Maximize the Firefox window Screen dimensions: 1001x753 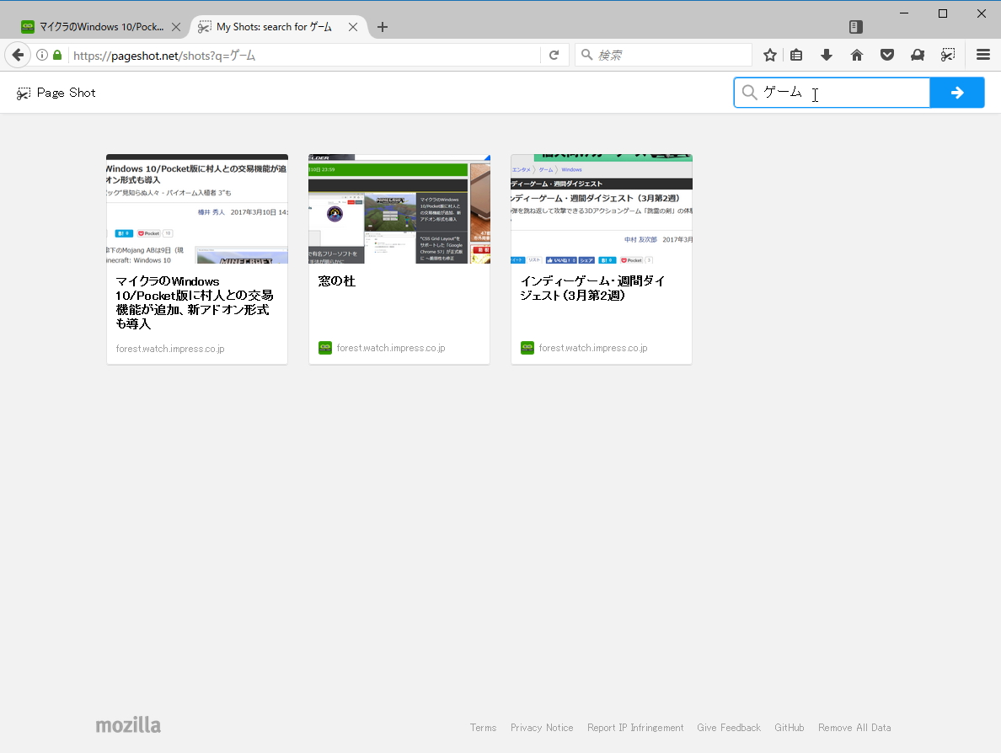pyautogui.click(x=943, y=13)
